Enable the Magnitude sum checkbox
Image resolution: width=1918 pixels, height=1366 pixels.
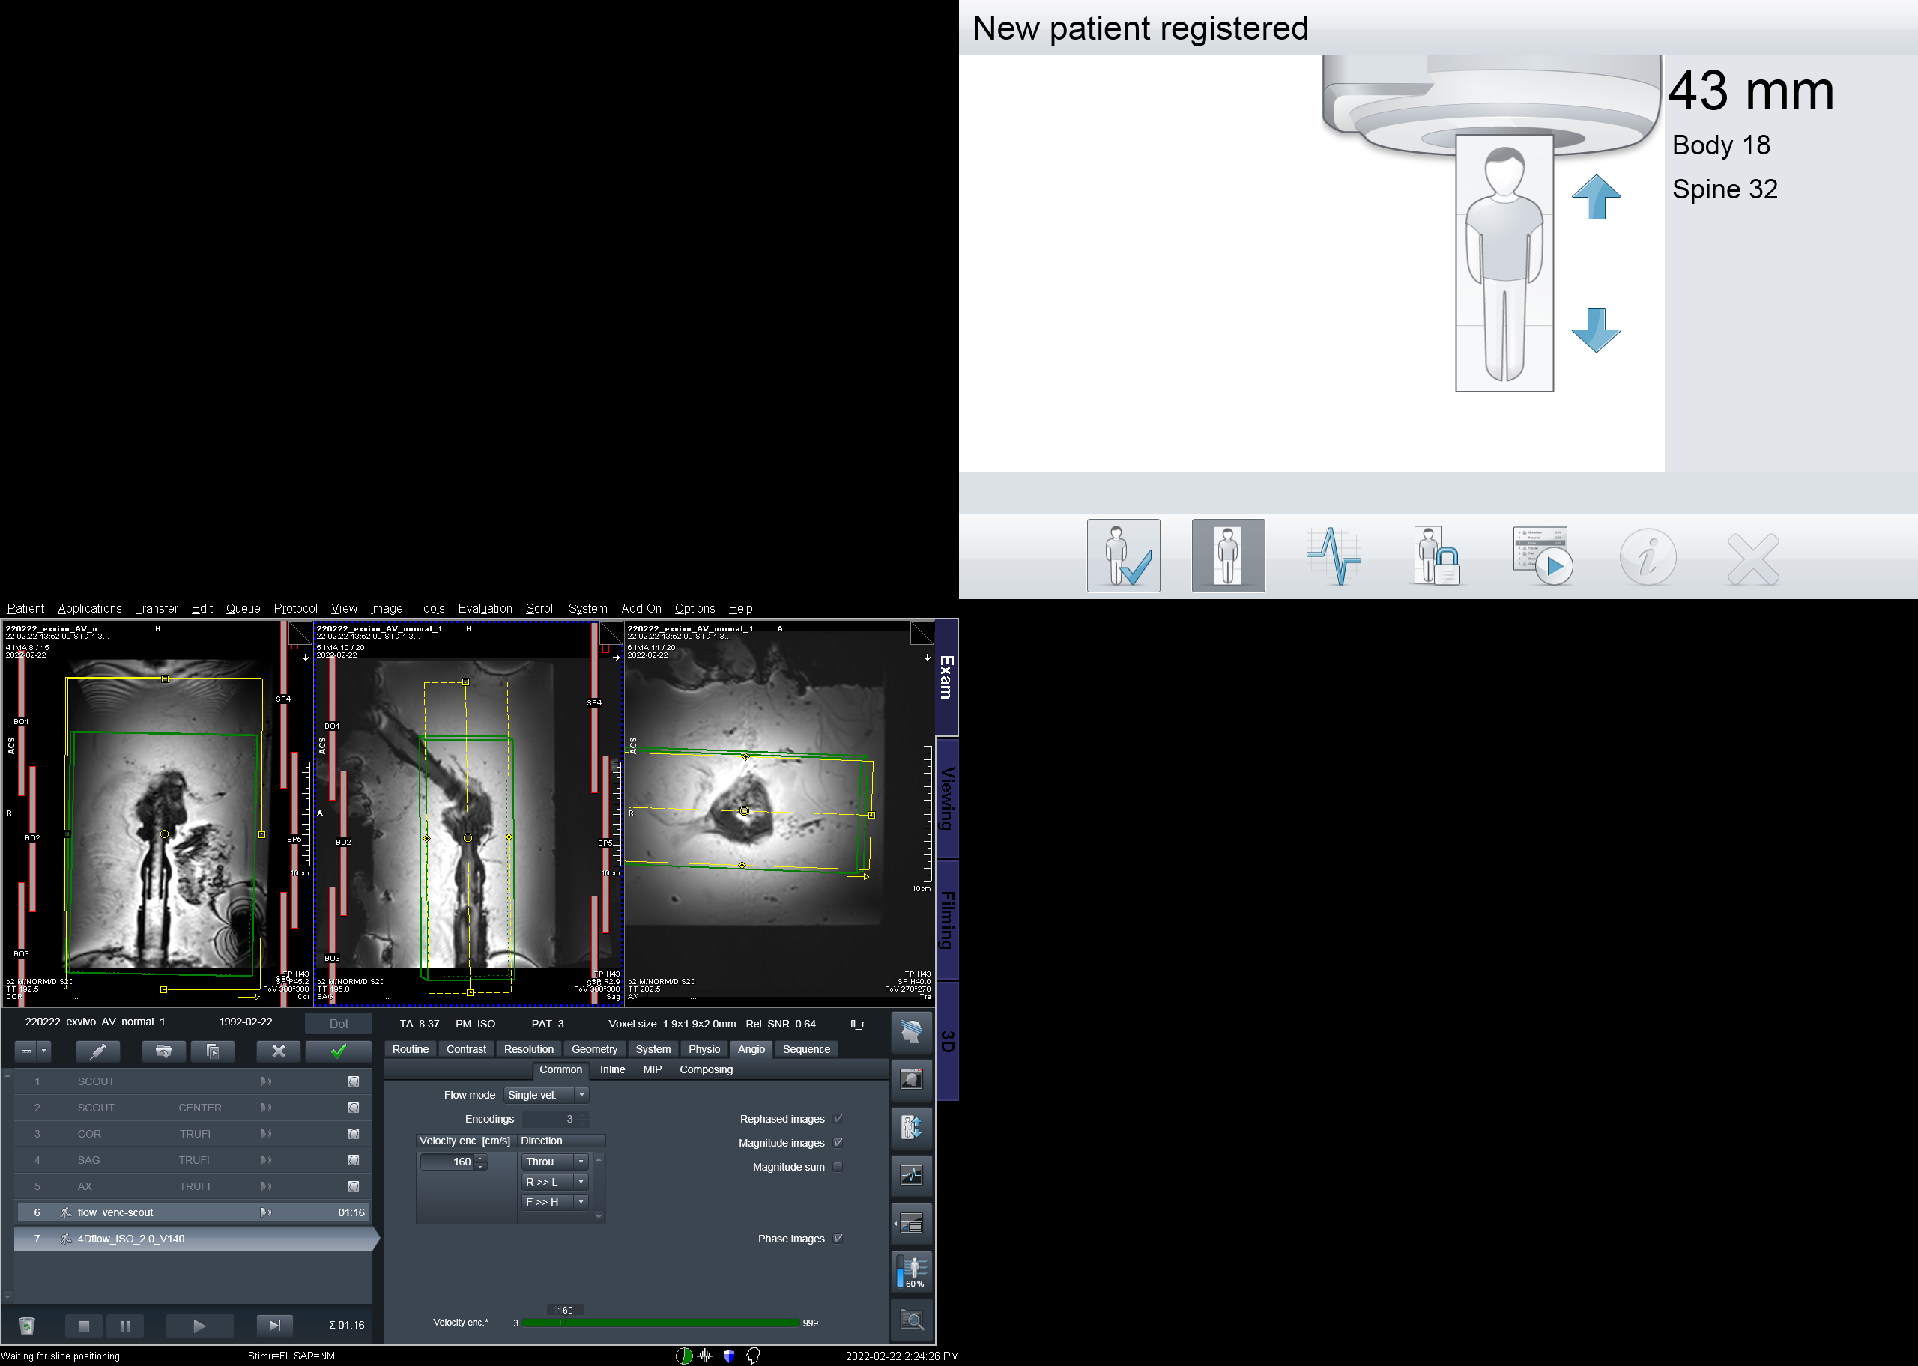(838, 1167)
